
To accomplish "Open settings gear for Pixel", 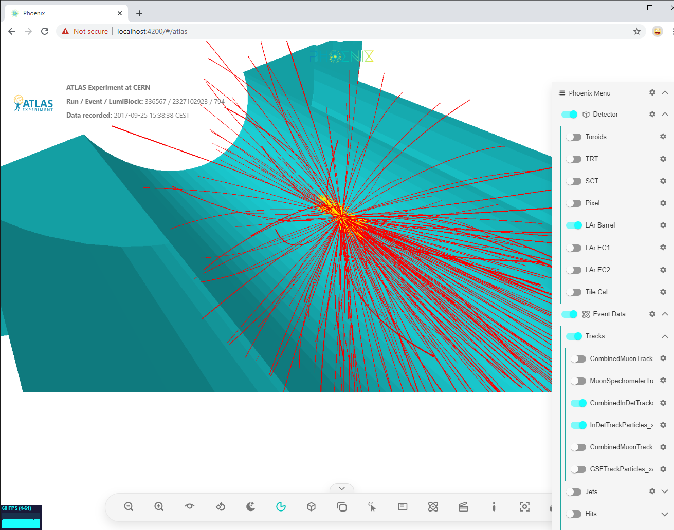I will point(663,203).
